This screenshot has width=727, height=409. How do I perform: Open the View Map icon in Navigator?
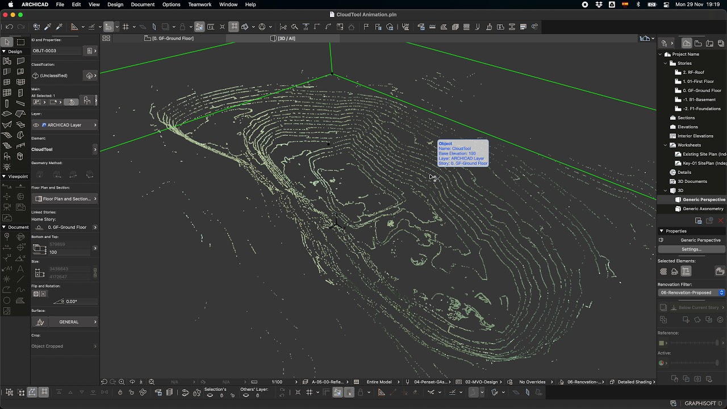click(x=698, y=43)
